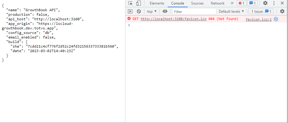The image size is (288, 123).
Task: Click the blue issues count badge in tab bar
Action: 253,3
